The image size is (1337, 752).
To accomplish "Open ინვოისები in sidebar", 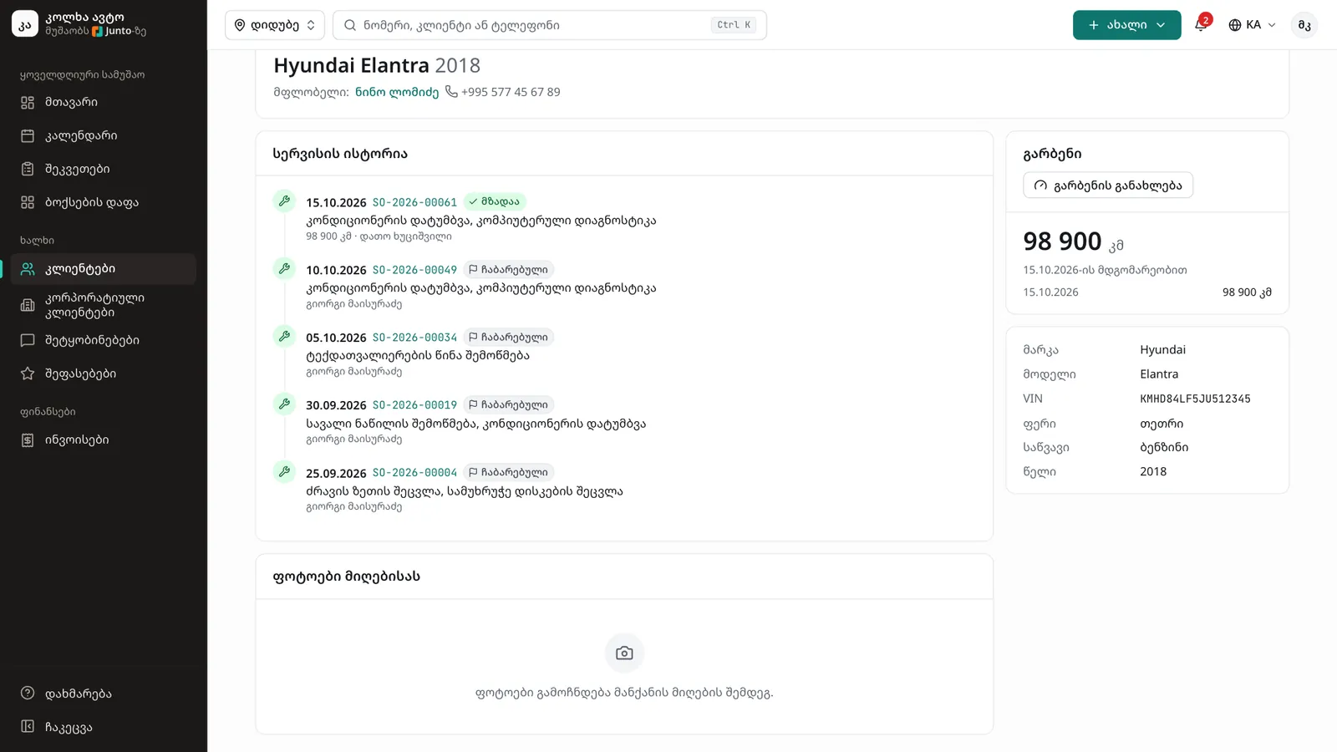I will 104,440.
